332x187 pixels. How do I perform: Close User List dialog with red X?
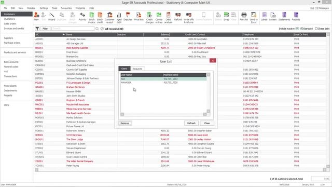coord(213,61)
